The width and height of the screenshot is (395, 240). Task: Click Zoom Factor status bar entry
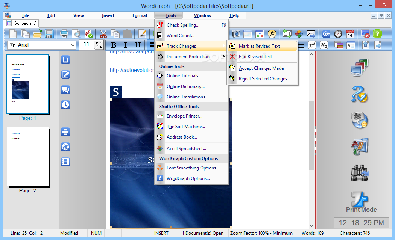pos(261,233)
